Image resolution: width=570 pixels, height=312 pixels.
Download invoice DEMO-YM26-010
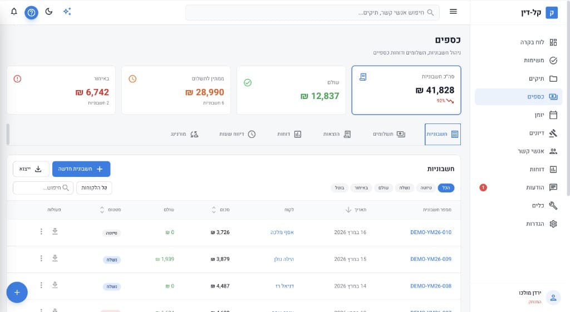click(x=55, y=232)
